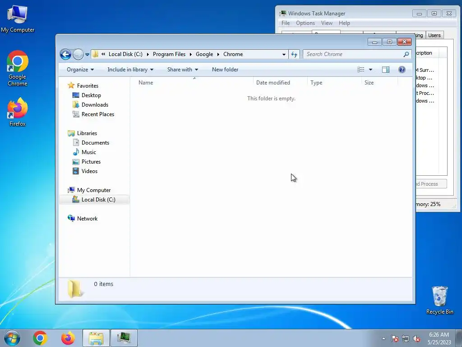Expand the breadcrumb arrow after Program Files
462x347 pixels.
[191, 54]
